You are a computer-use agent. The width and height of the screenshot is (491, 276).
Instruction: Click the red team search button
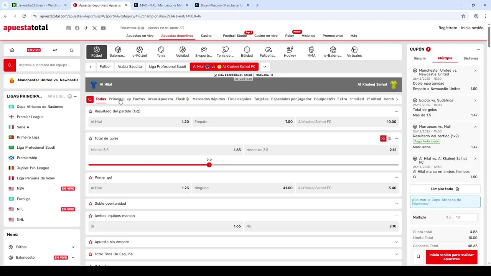click(10, 65)
